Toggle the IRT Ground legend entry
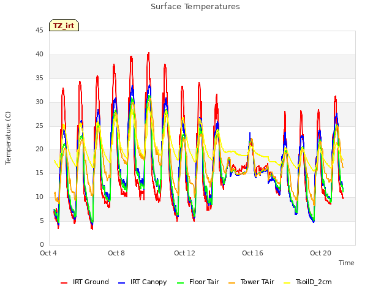Image resolution: width=392 pixels, height=294 pixels. click(x=85, y=282)
